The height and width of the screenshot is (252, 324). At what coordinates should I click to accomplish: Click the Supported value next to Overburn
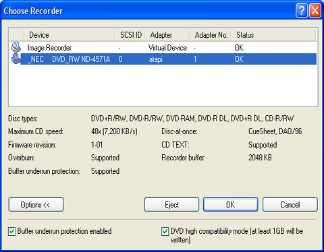coord(105,158)
